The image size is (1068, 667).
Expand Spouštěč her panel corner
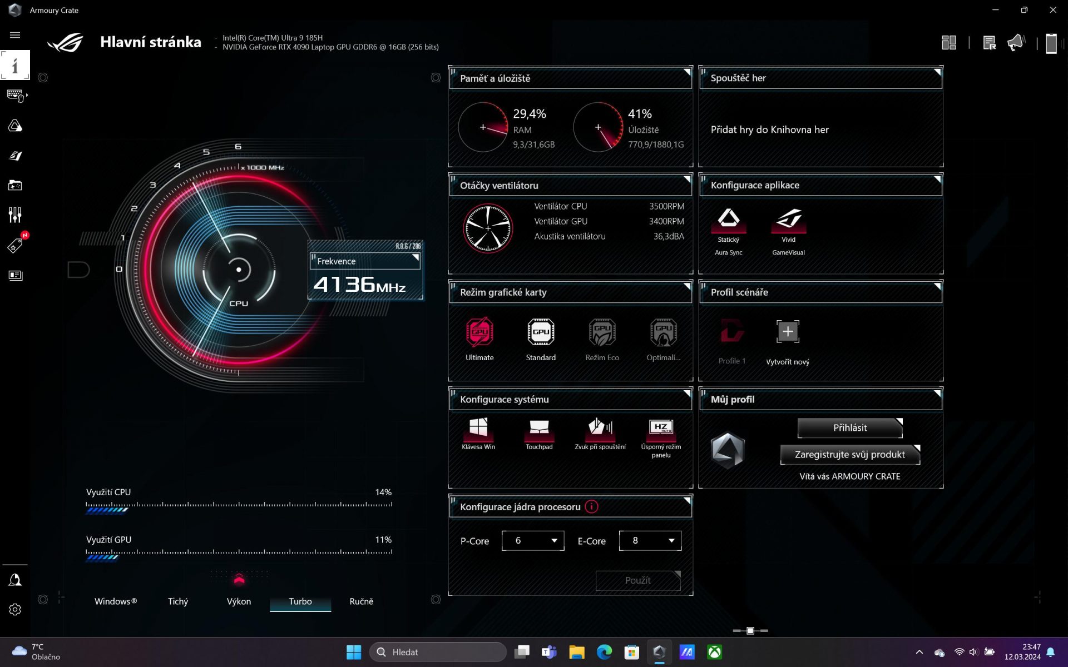point(937,72)
